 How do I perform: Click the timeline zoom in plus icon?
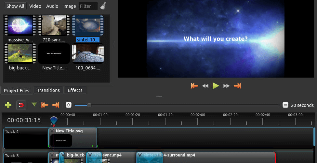(69, 105)
